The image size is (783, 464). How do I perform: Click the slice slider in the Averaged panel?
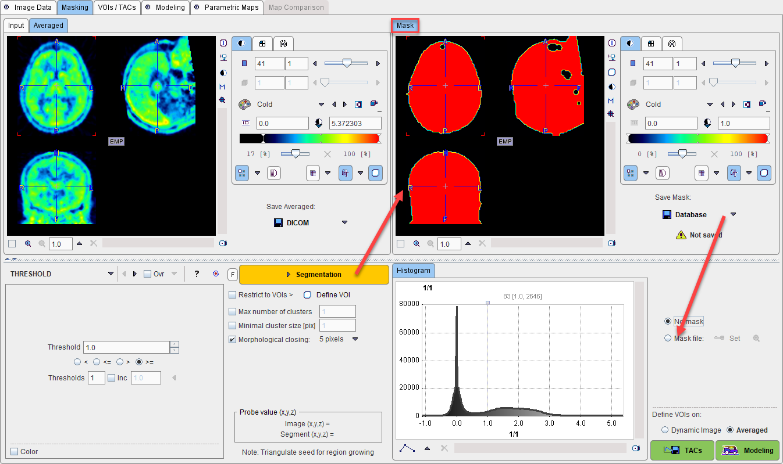tap(346, 63)
